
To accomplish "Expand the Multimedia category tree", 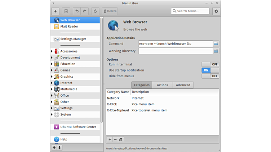I will tap(52, 89).
